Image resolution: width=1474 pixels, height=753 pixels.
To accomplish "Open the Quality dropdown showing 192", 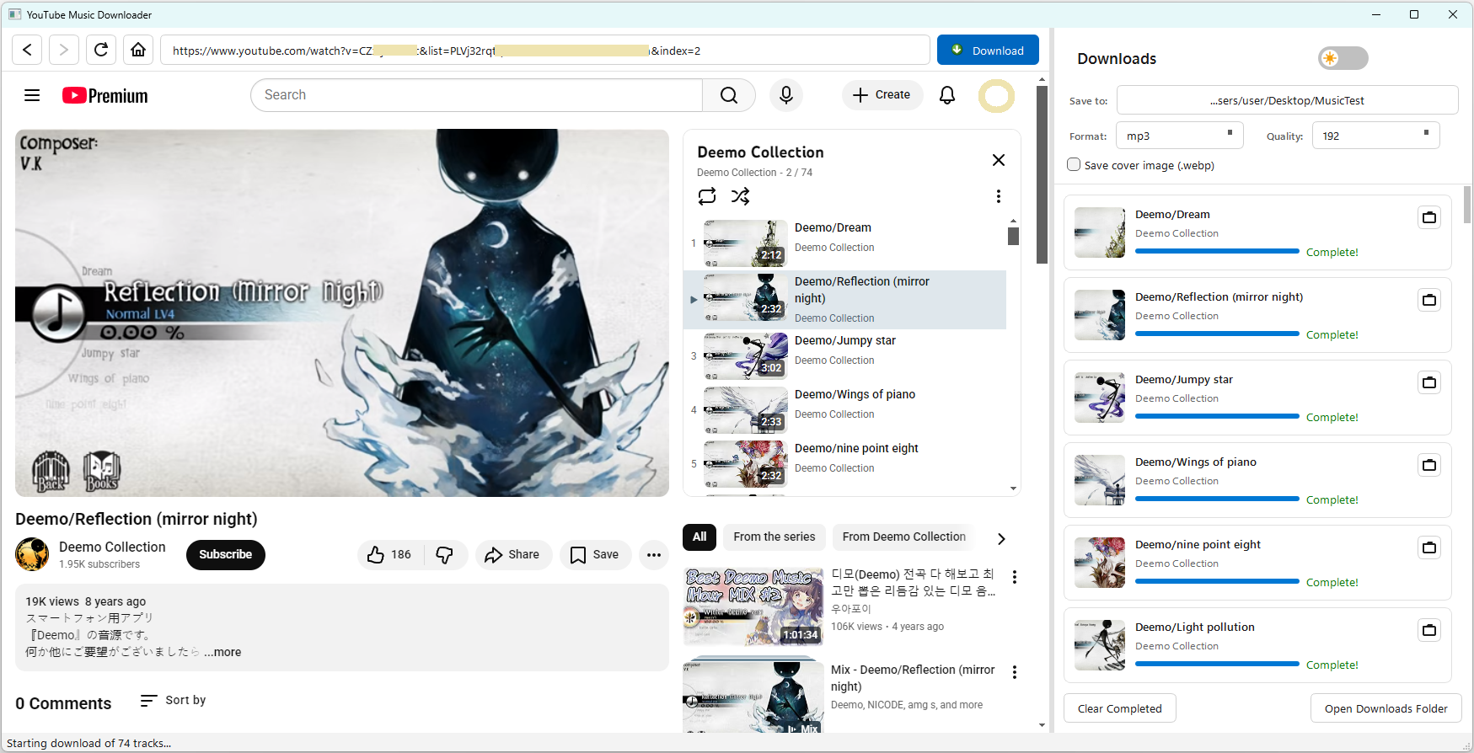I will coord(1375,136).
